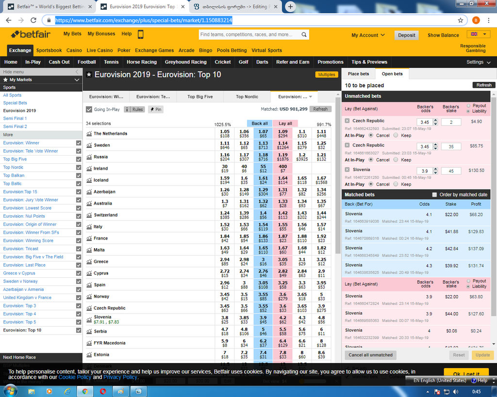
Task: Click Show Balance in header
Action: click(443, 35)
